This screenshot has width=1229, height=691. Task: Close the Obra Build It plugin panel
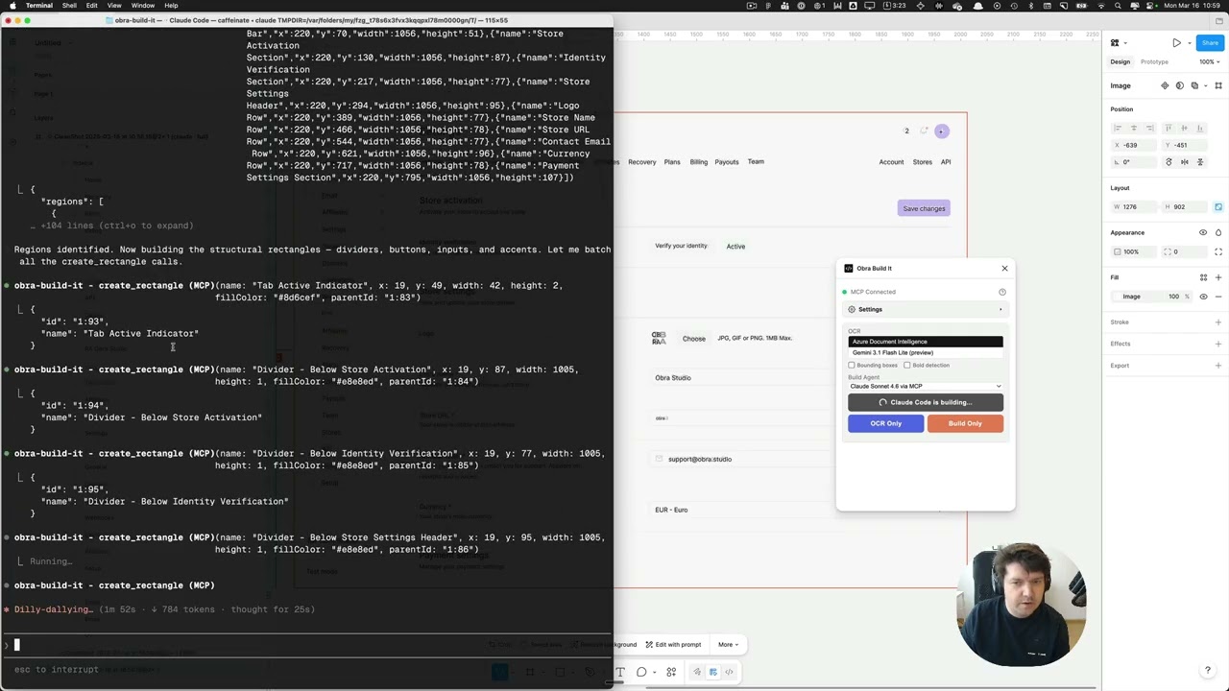(1004, 269)
